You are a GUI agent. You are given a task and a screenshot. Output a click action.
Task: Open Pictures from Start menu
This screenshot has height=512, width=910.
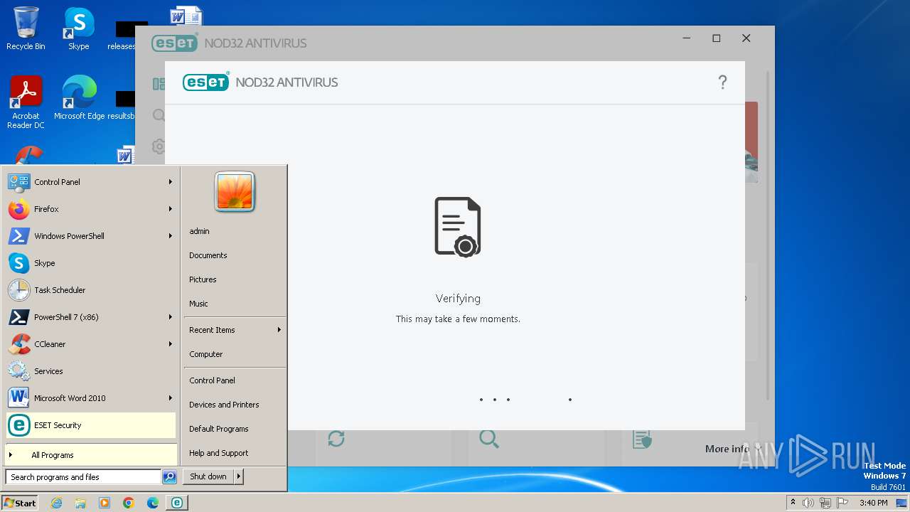[235, 279]
